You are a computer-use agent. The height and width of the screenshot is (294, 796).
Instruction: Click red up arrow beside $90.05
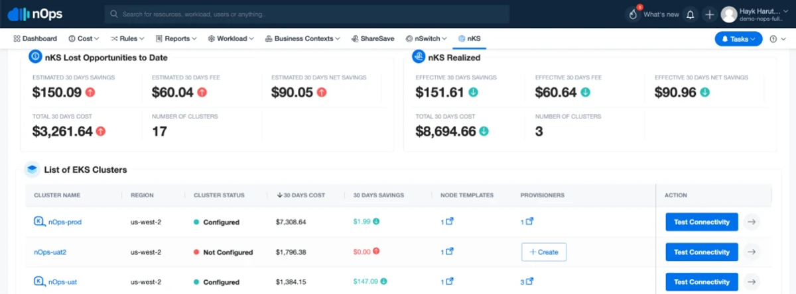[x=322, y=93]
